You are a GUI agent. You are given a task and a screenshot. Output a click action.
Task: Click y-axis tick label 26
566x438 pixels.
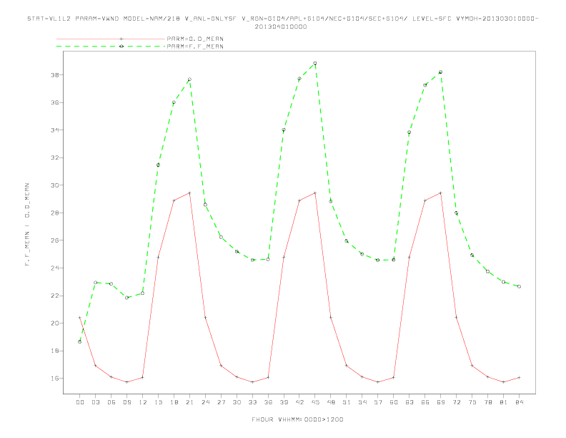[55, 240]
